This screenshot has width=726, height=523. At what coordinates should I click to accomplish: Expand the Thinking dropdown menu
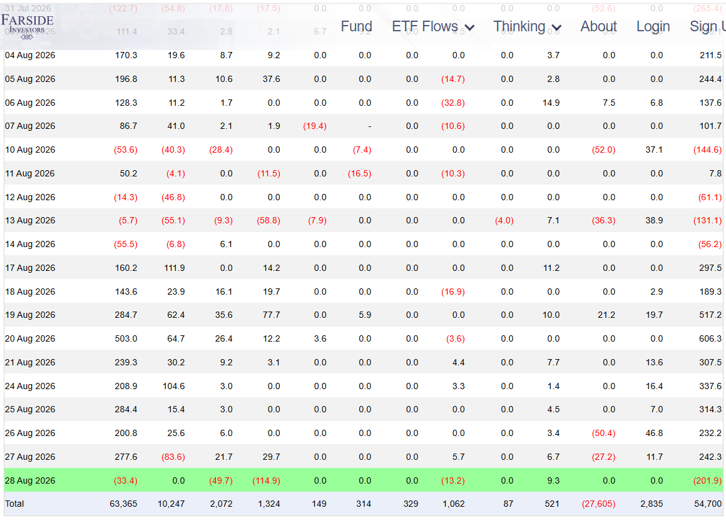pyautogui.click(x=528, y=26)
